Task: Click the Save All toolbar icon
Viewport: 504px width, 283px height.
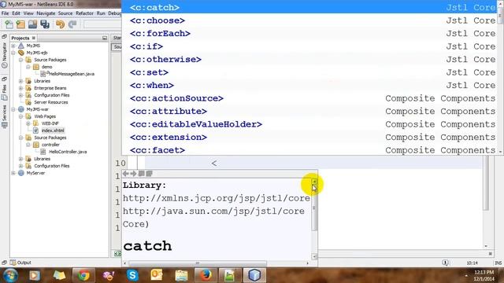Action: [x=45, y=24]
